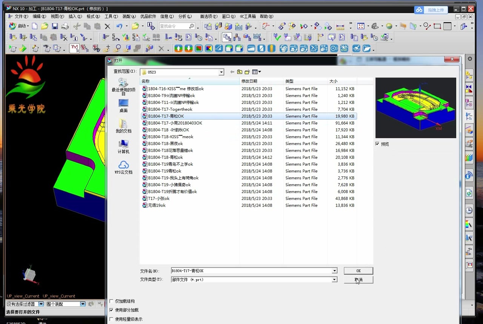Click the blue brush cleanup icon

356,48
